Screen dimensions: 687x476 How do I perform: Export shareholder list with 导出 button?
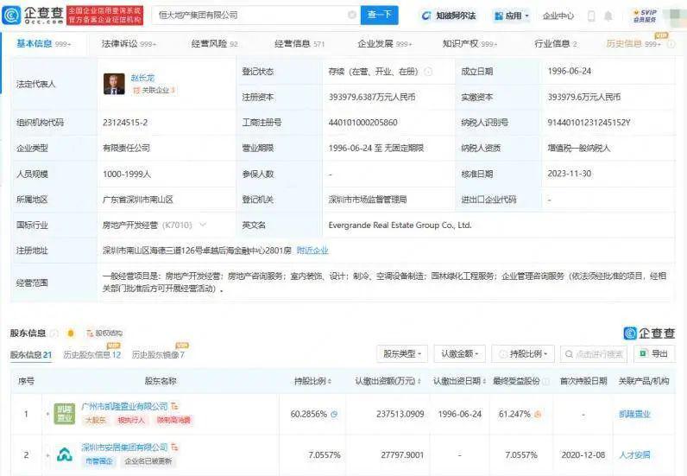(x=654, y=353)
